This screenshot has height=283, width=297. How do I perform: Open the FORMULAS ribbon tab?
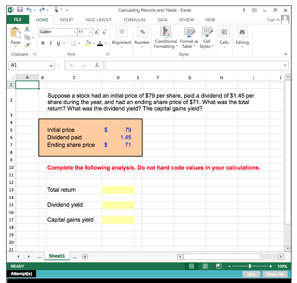click(135, 20)
